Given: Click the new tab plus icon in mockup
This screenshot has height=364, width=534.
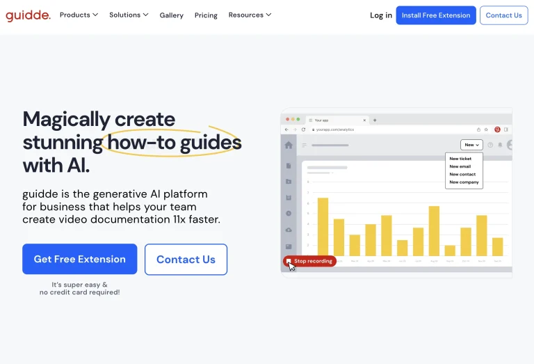Looking at the screenshot, I should pos(375,120).
